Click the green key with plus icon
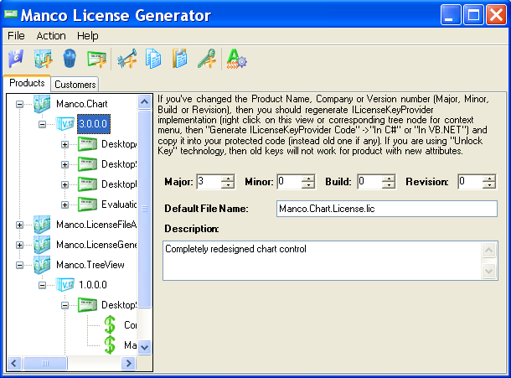This screenshot has width=511, height=378. point(207,59)
